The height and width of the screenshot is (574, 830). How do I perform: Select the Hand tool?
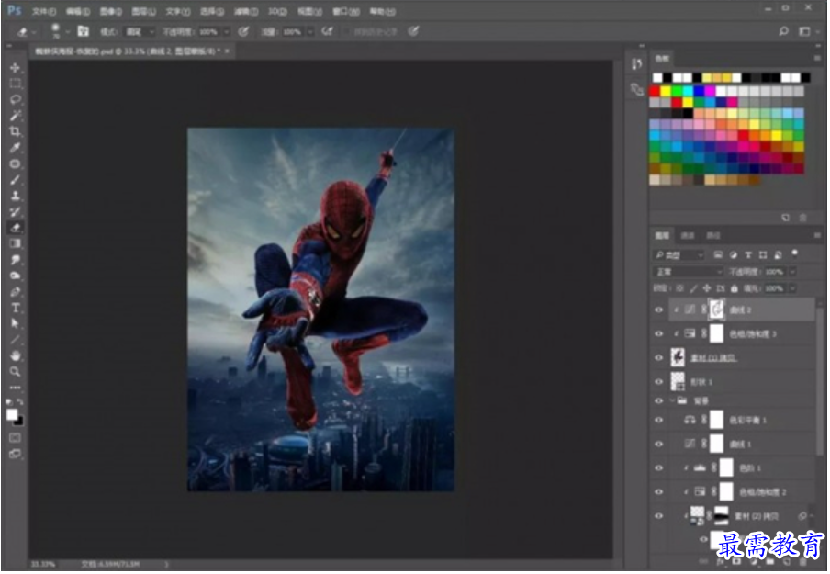pos(15,355)
